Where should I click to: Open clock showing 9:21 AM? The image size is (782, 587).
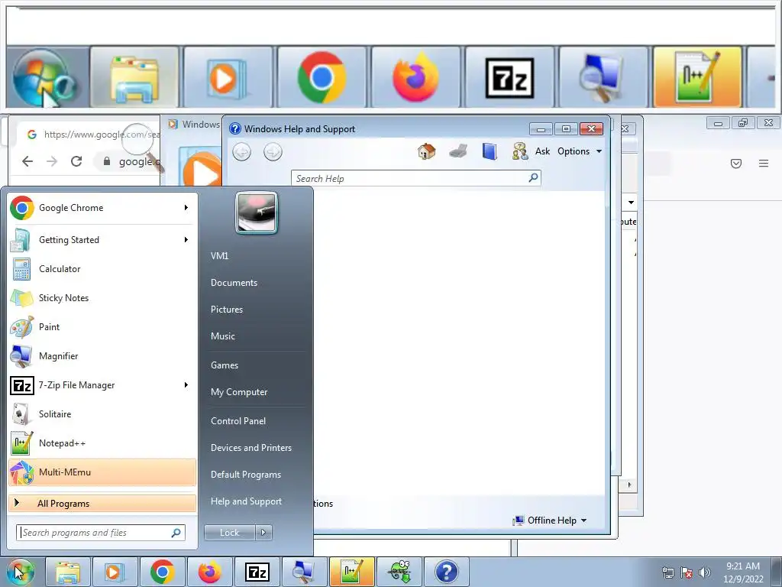743,572
